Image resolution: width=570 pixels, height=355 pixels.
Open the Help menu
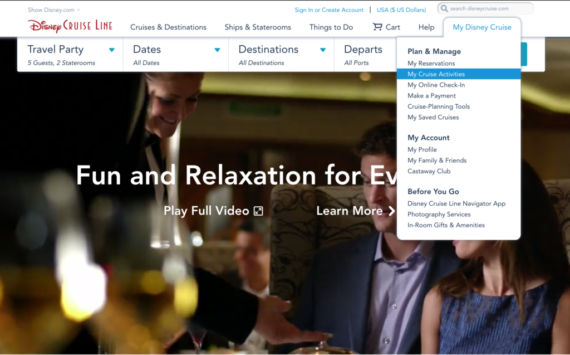[426, 27]
